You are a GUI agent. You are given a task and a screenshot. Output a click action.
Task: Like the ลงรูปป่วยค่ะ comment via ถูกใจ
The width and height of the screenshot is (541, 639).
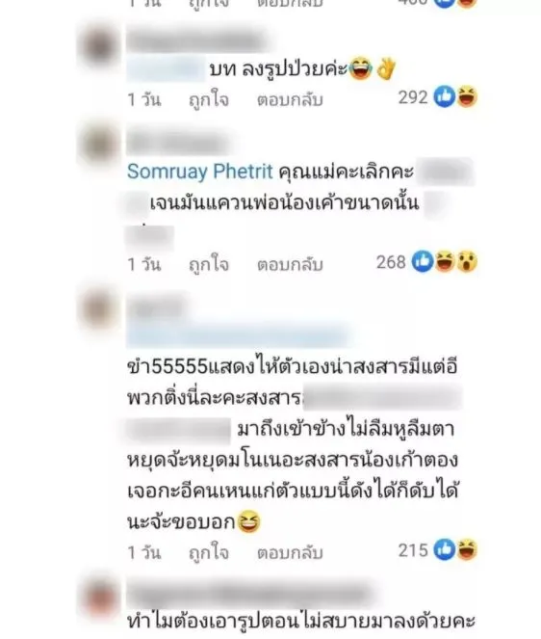coord(209,100)
